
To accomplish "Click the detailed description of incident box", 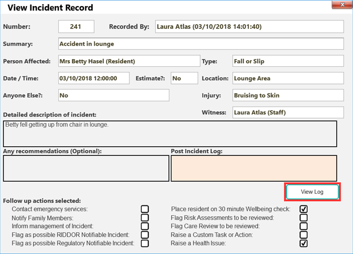I will click(x=170, y=134).
